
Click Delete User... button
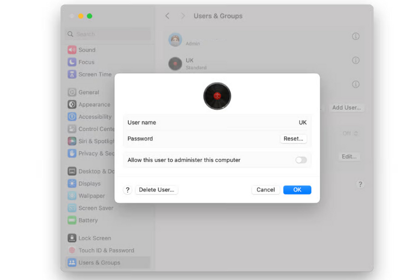(156, 190)
